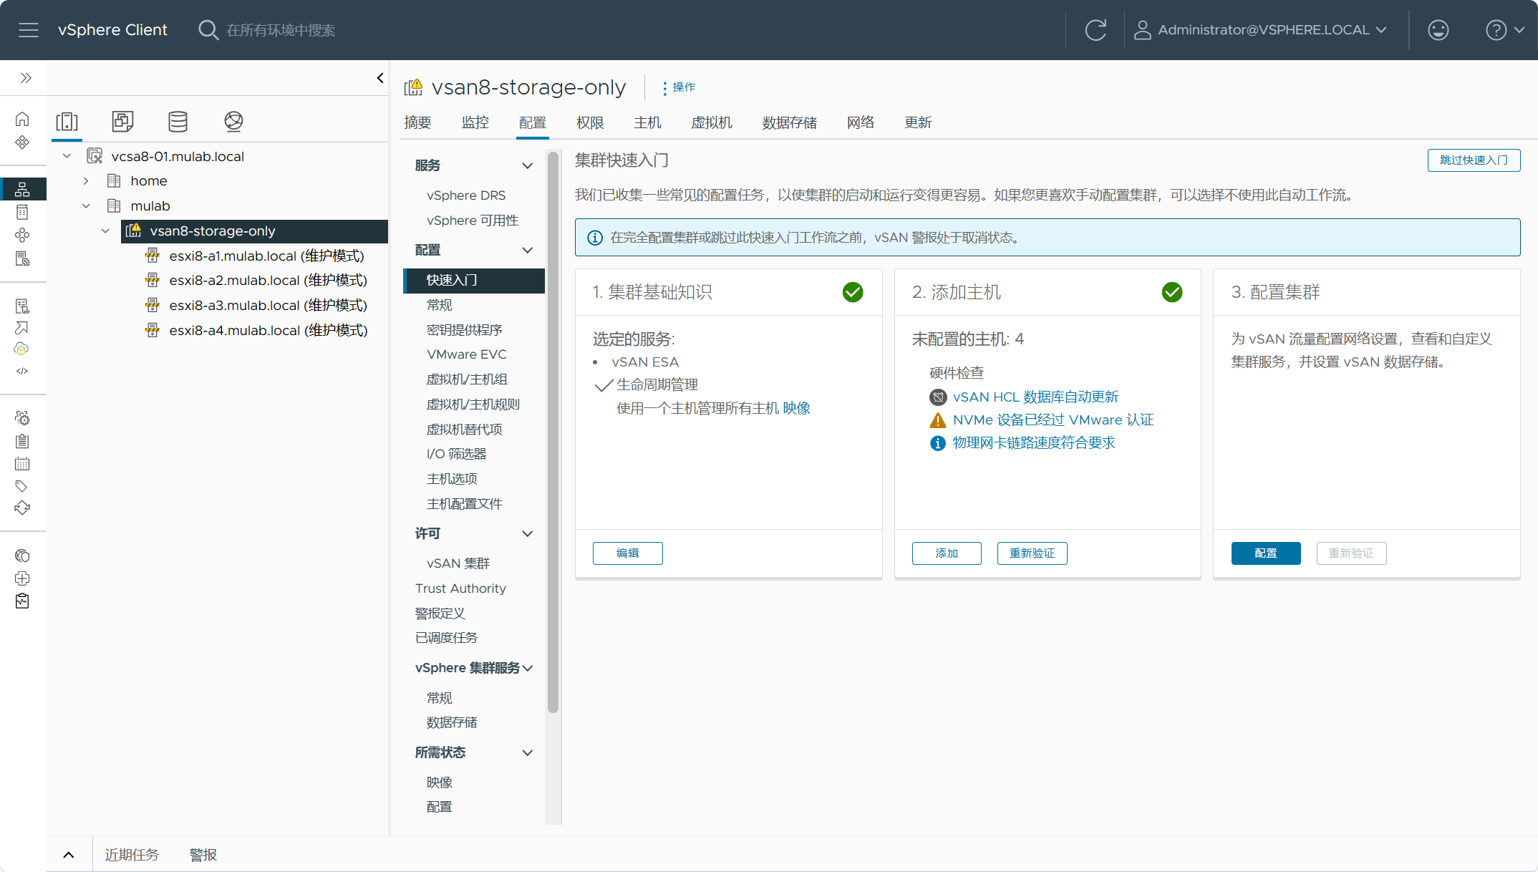Collapse vcsa8-01.mulab.local tree node
Screen dimensions: 1538x872
(x=67, y=156)
